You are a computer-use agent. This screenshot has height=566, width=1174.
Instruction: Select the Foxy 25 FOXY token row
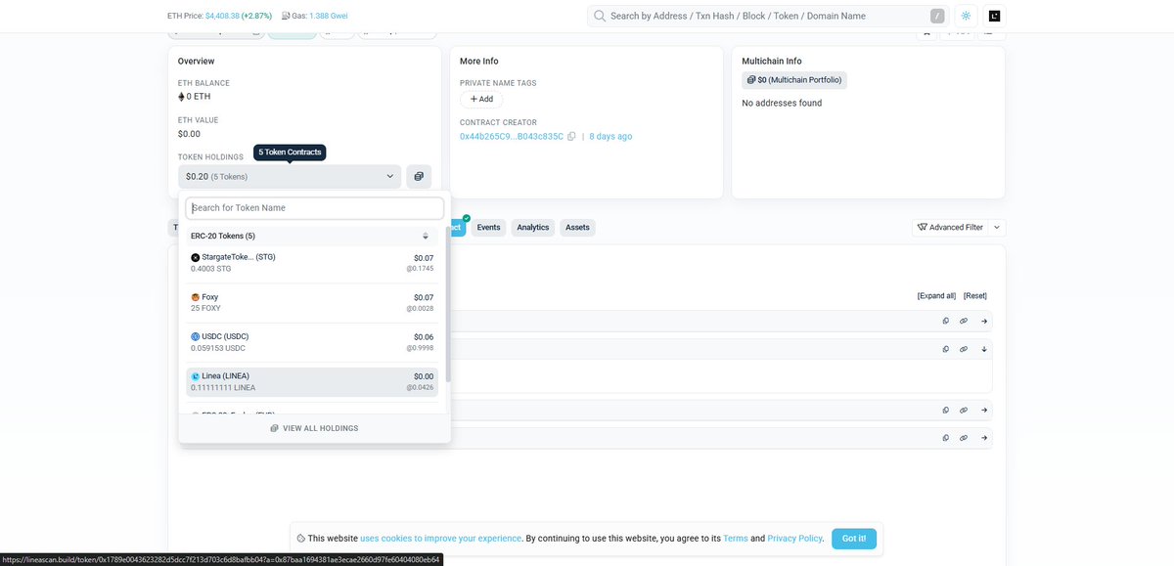[312, 302]
